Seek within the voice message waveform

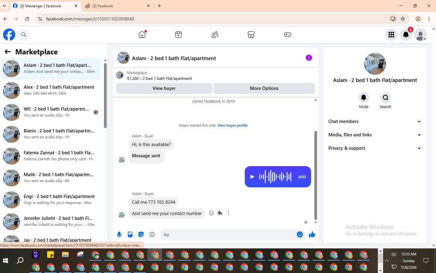(x=275, y=177)
